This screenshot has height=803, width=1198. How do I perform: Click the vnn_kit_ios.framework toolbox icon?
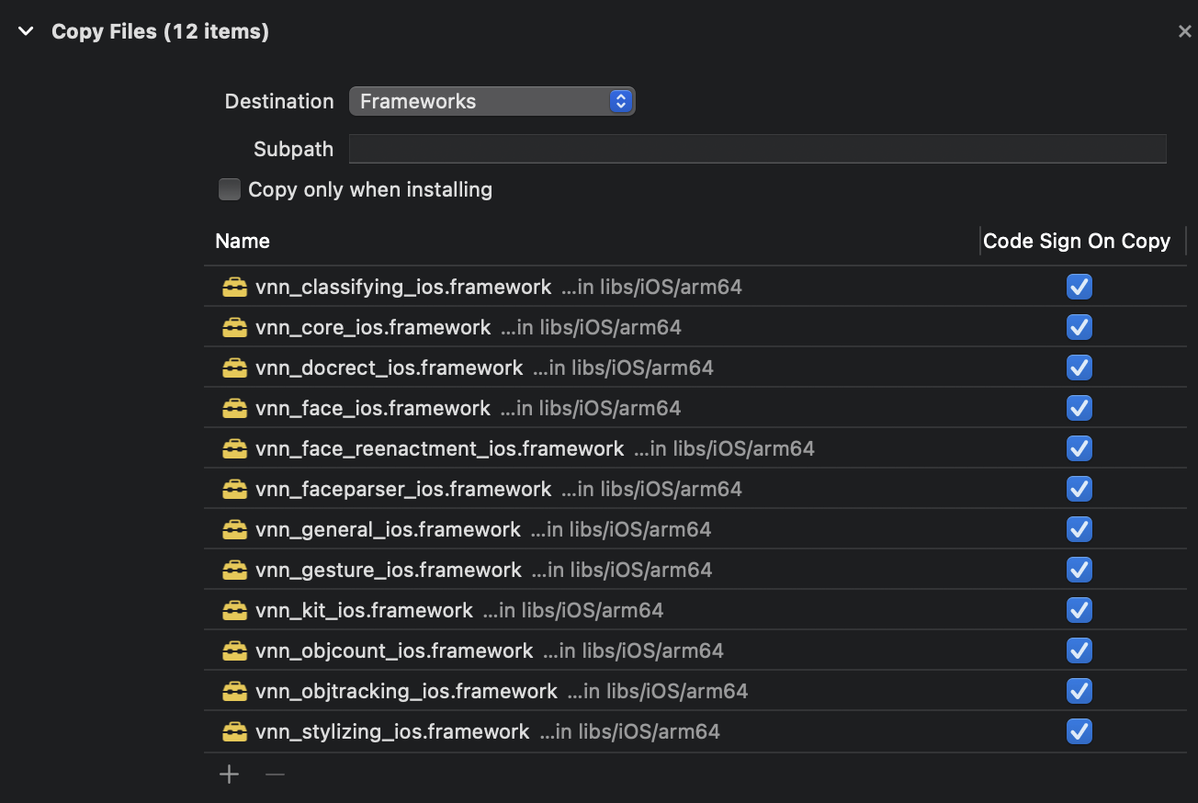[x=234, y=611]
